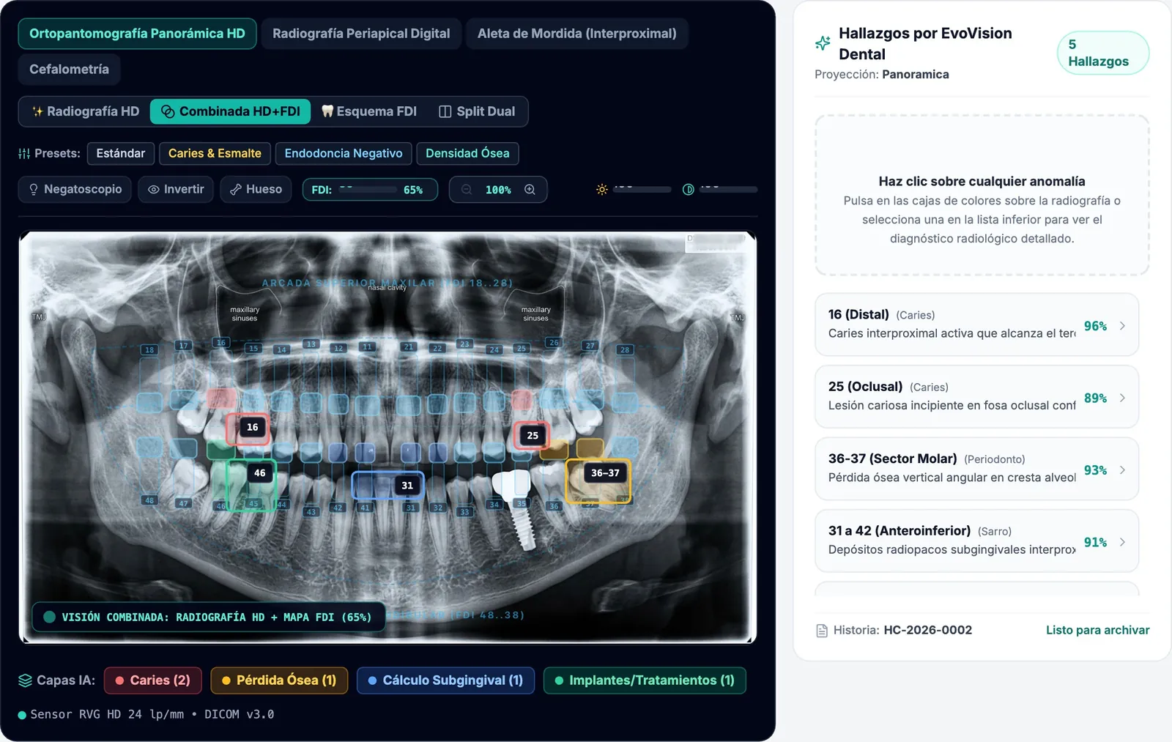Toggle Caries (2) AI layer

pyautogui.click(x=152, y=680)
